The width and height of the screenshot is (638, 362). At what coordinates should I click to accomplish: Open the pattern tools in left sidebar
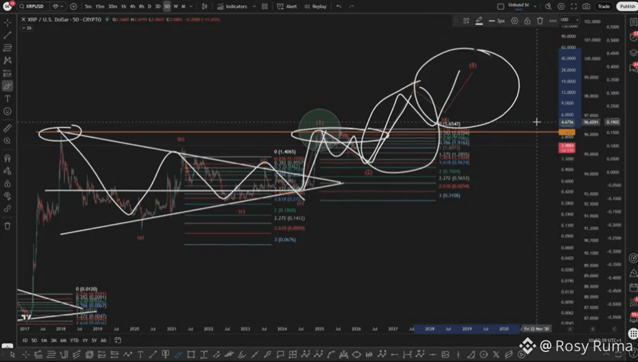(x=7, y=60)
